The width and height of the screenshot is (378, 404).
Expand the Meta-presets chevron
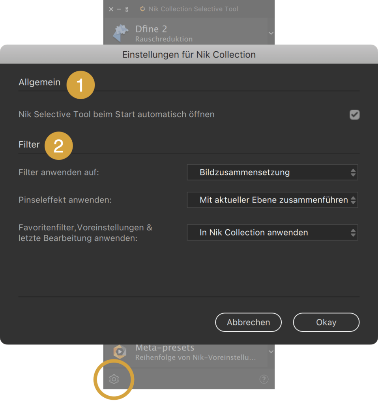pos(271,352)
